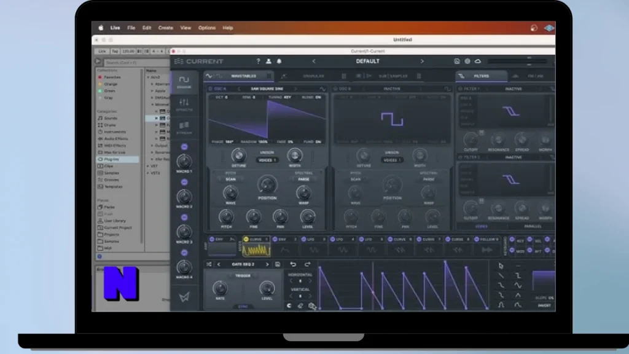Viewport: 629px width, 354px height.
Task: Select Plug-Ins category in Live browser
Action: click(118, 159)
